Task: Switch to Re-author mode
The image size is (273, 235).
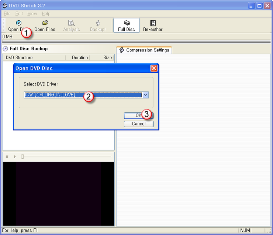Action: [x=153, y=26]
